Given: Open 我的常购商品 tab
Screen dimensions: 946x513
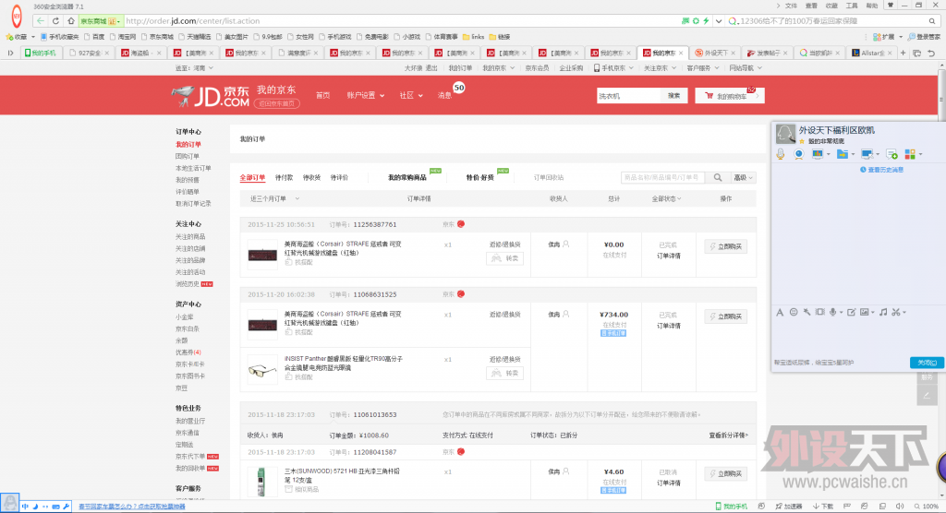Looking at the screenshot, I should click(x=406, y=177).
